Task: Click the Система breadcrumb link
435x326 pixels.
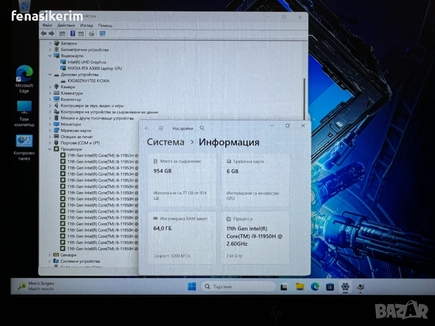Action: point(165,142)
